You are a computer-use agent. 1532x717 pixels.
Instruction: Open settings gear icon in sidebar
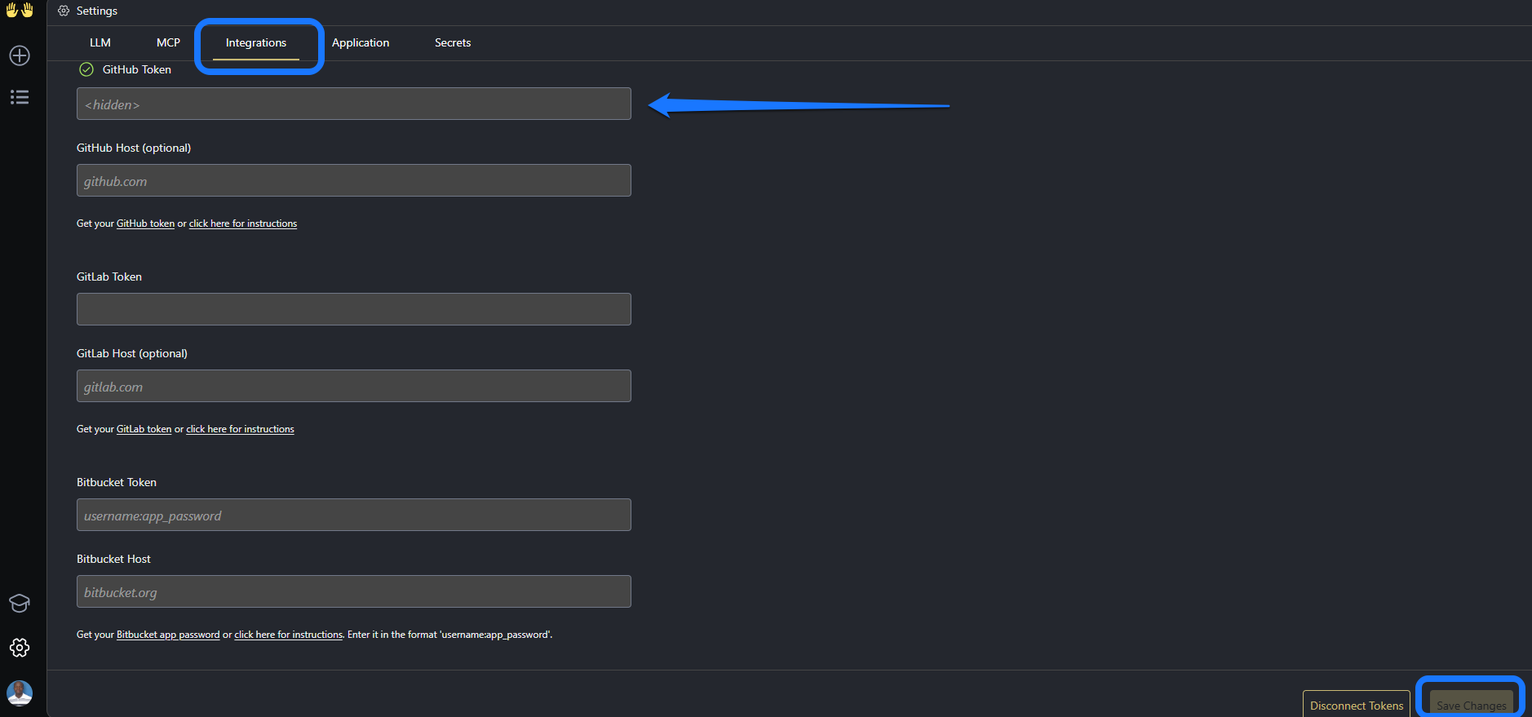click(20, 648)
